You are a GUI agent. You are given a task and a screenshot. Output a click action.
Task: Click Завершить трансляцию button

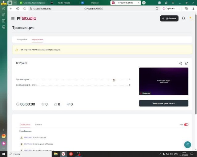pos(164,103)
